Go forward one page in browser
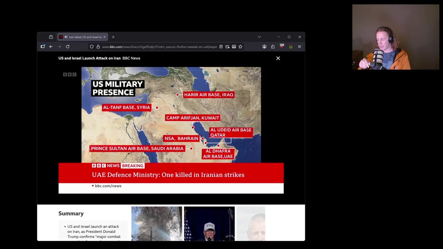The image size is (443, 249). 59,47
